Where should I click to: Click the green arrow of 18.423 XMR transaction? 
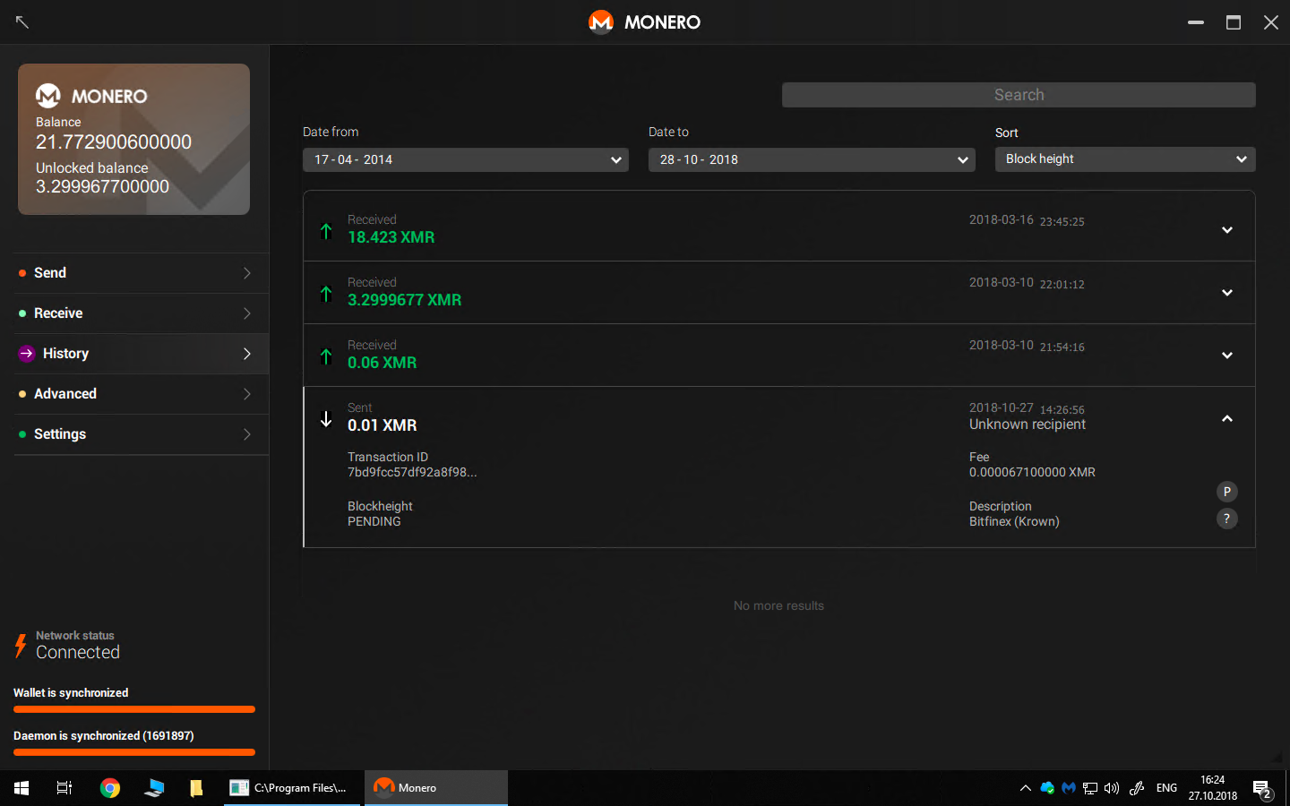pos(326,231)
